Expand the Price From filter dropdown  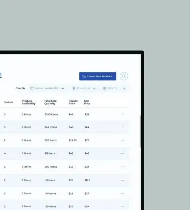pos(84,88)
